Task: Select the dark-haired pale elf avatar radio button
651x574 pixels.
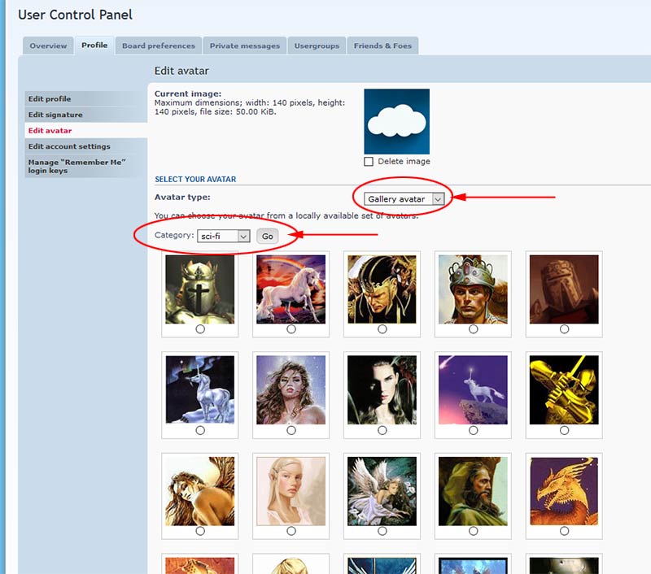Action: (382, 430)
